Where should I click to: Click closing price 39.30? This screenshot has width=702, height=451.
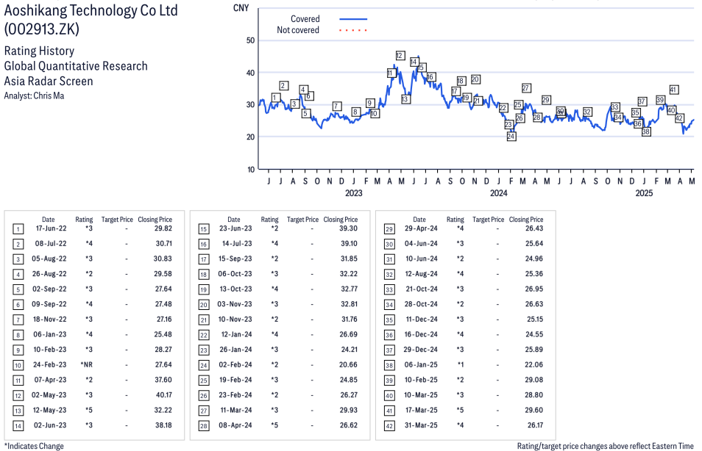pos(348,228)
